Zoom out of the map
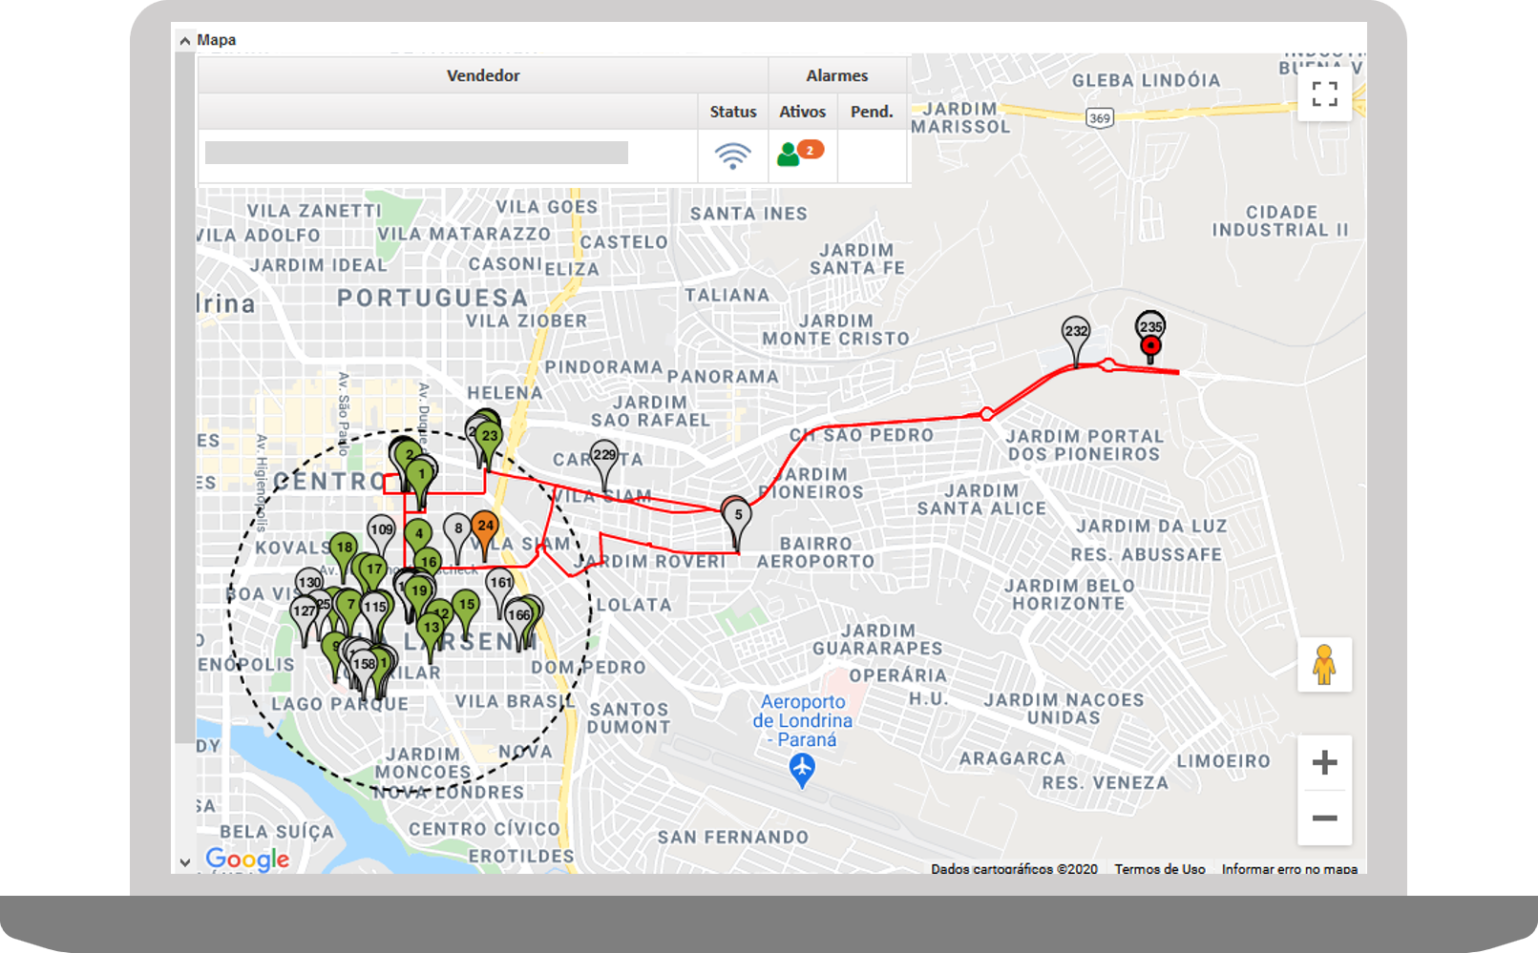Viewport: 1538px width, 953px height. tap(1324, 818)
